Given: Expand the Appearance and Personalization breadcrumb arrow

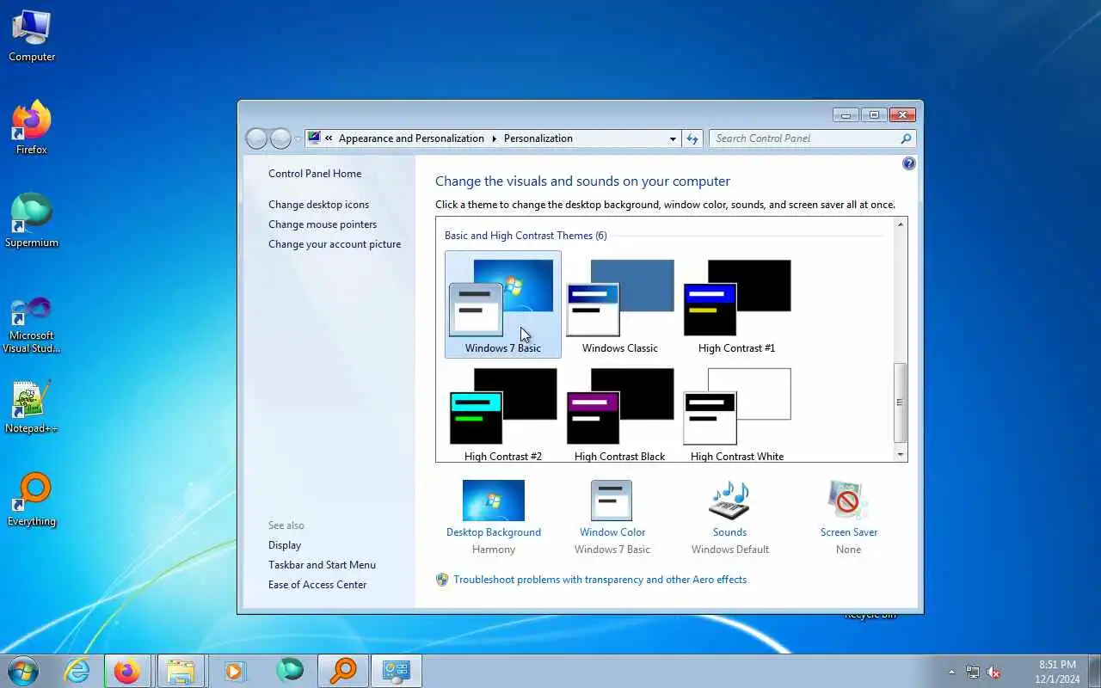Looking at the screenshot, I should click(x=495, y=138).
